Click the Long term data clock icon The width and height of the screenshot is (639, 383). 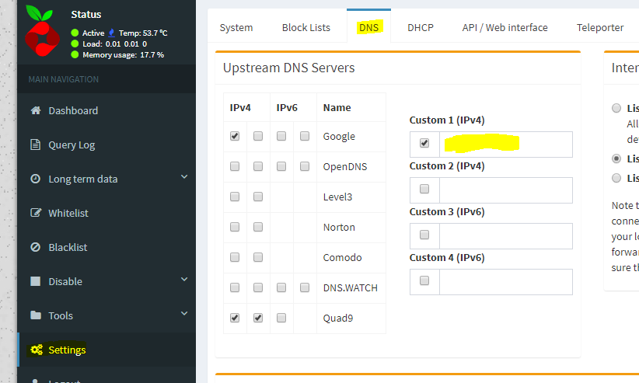point(36,179)
